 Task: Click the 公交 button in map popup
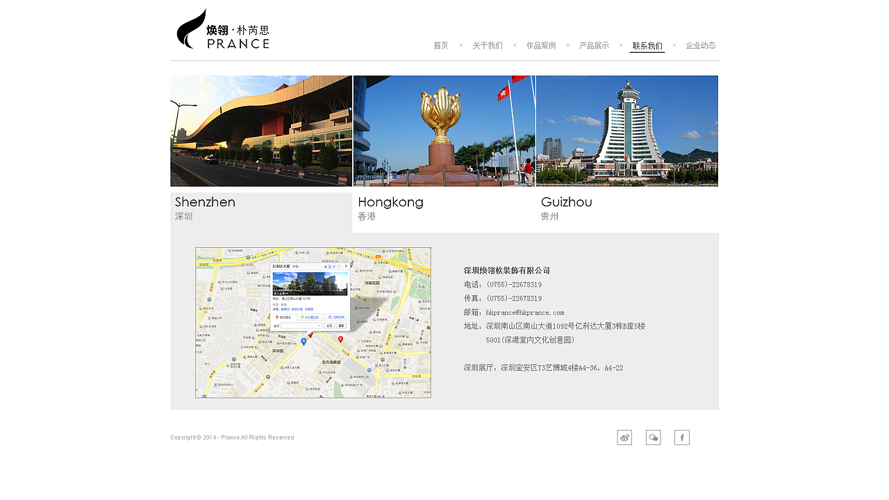(x=330, y=325)
